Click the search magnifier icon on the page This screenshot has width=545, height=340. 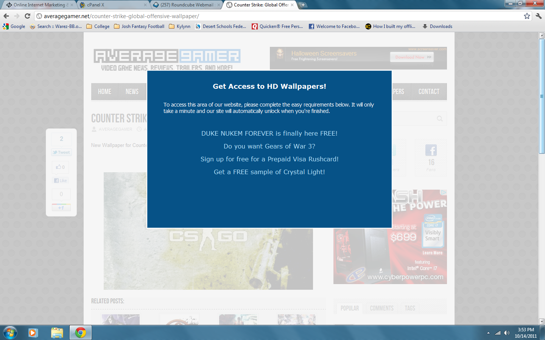click(x=440, y=119)
